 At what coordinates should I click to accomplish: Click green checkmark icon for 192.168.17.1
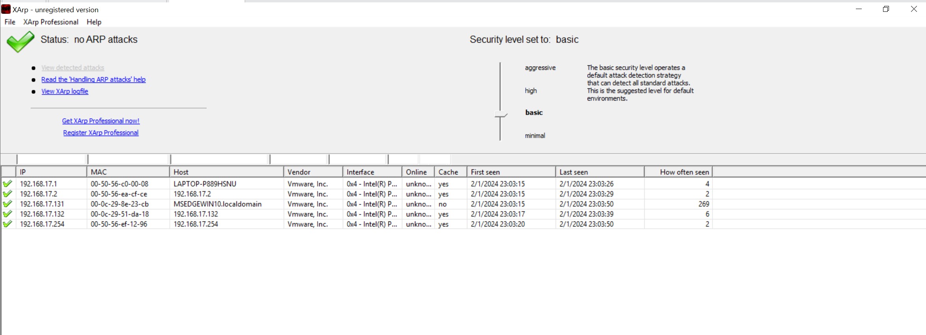[7, 184]
